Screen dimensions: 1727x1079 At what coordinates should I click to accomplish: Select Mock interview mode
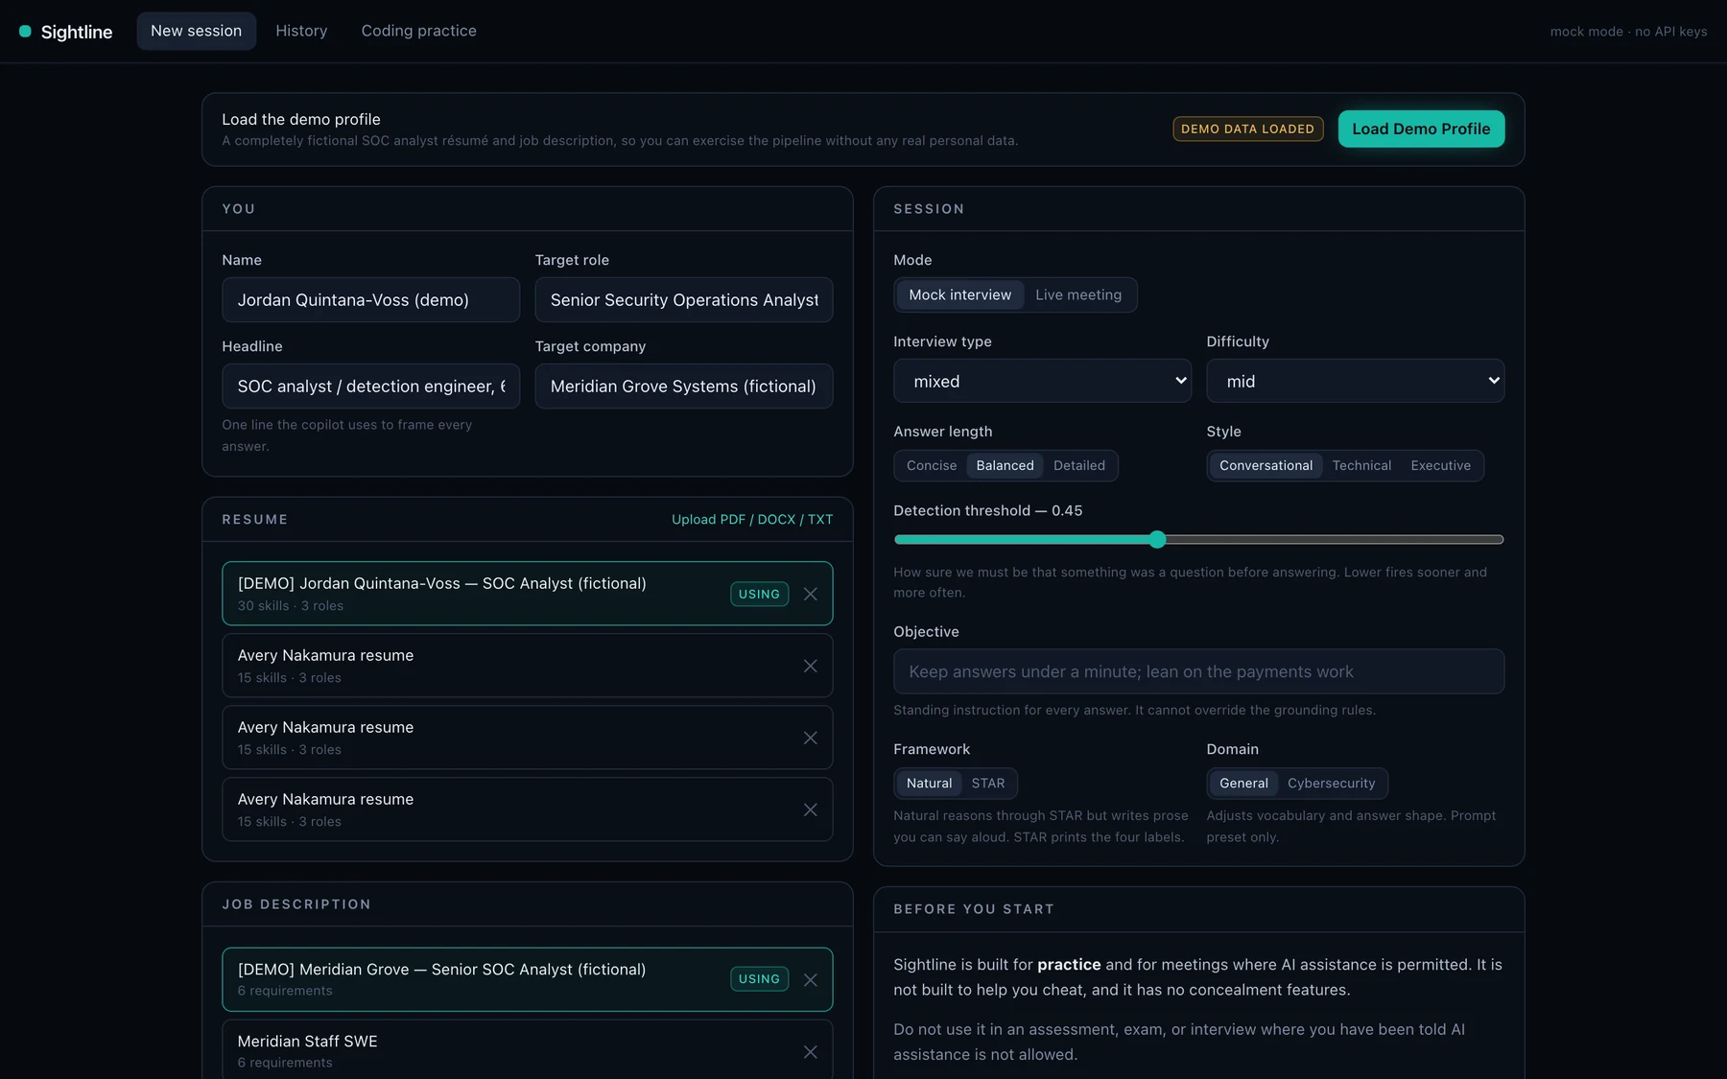click(959, 294)
